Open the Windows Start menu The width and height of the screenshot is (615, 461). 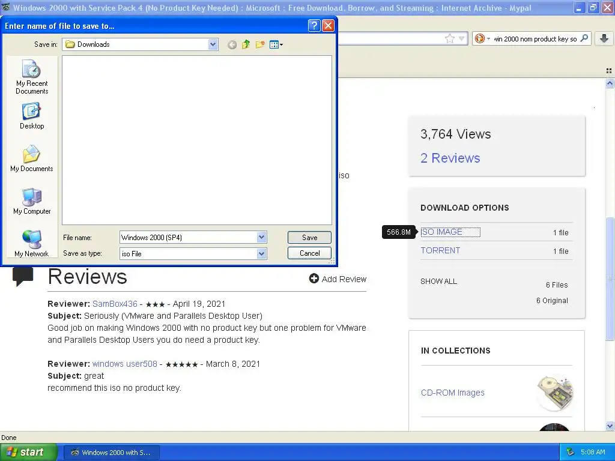[x=28, y=452]
